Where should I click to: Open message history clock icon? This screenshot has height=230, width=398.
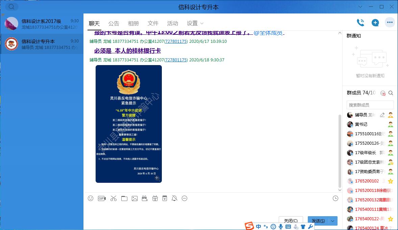pos(335,198)
